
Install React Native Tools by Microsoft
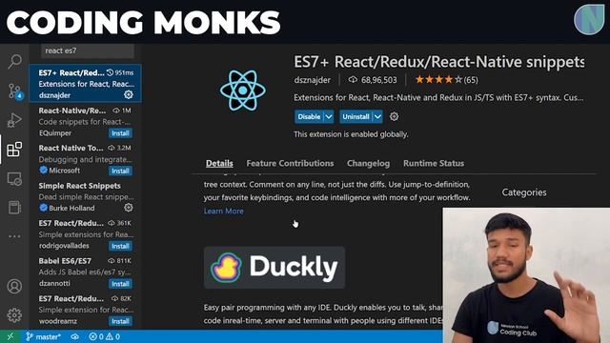[120, 171]
